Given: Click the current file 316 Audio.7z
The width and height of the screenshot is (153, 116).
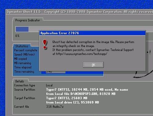Looking at the screenshot, I should (x=55, y=107).
